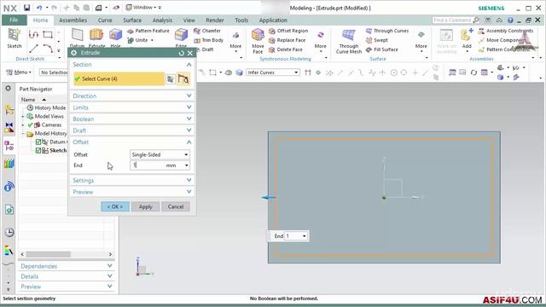Select Cameras in the navigator tree

pos(51,125)
